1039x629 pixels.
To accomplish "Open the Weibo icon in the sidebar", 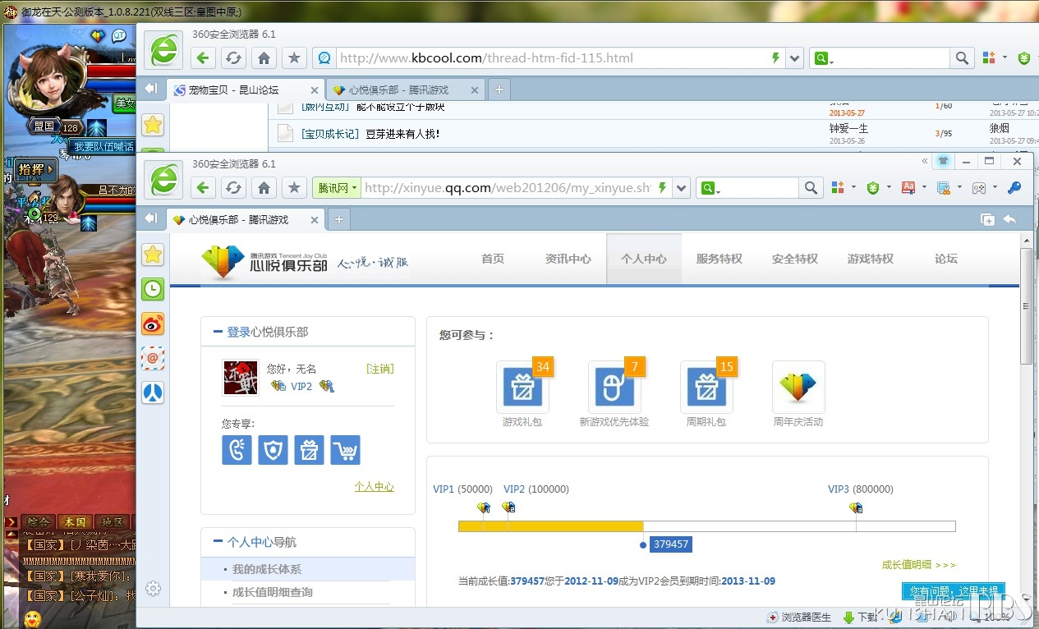I will (153, 324).
